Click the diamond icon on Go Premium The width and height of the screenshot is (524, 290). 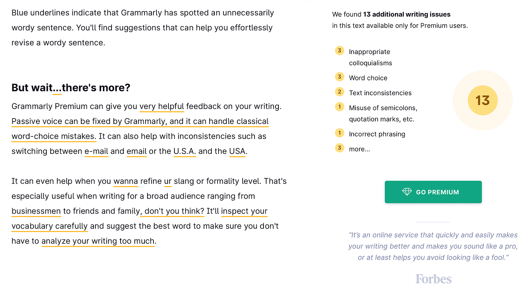407,192
